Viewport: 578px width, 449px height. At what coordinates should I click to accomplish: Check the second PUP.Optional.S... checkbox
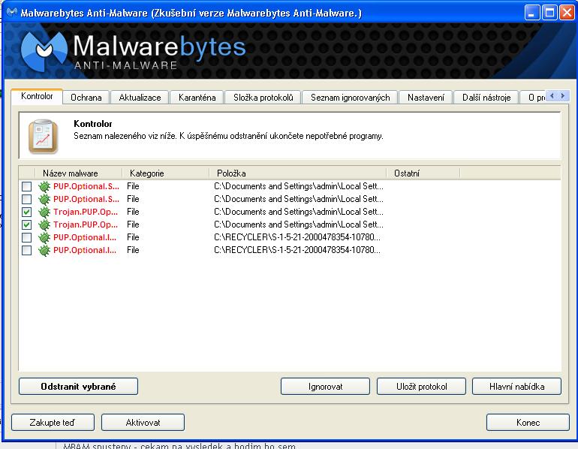[x=26, y=200]
